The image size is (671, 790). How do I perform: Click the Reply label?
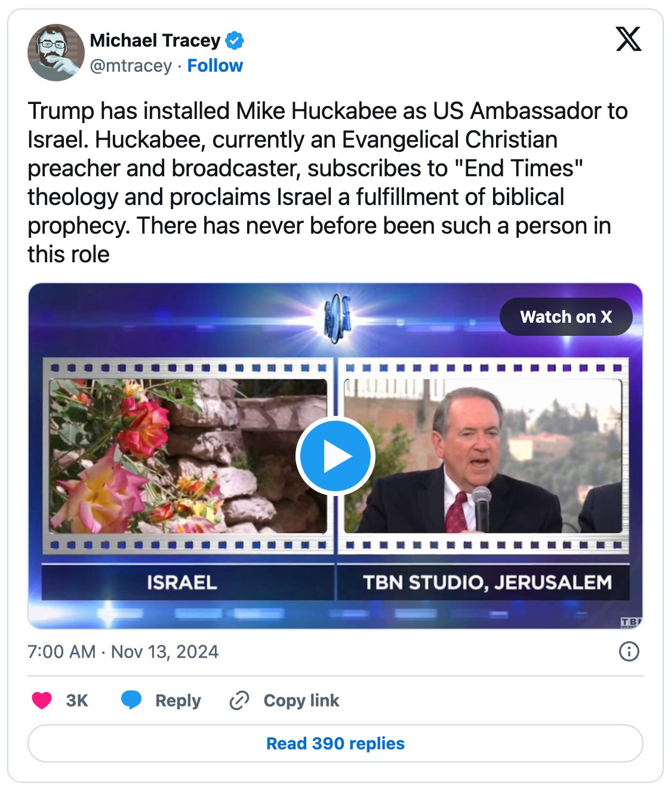(178, 700)
